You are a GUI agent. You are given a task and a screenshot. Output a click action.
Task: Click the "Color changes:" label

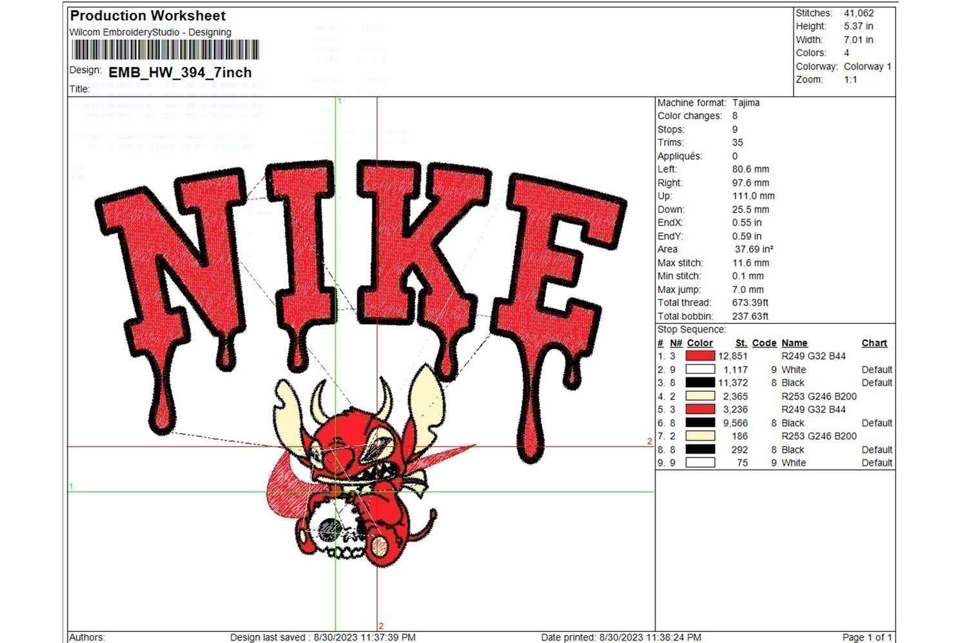click(690, 116)
